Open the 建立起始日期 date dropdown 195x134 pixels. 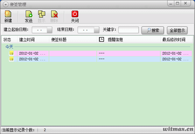click(x=49, y=30)
